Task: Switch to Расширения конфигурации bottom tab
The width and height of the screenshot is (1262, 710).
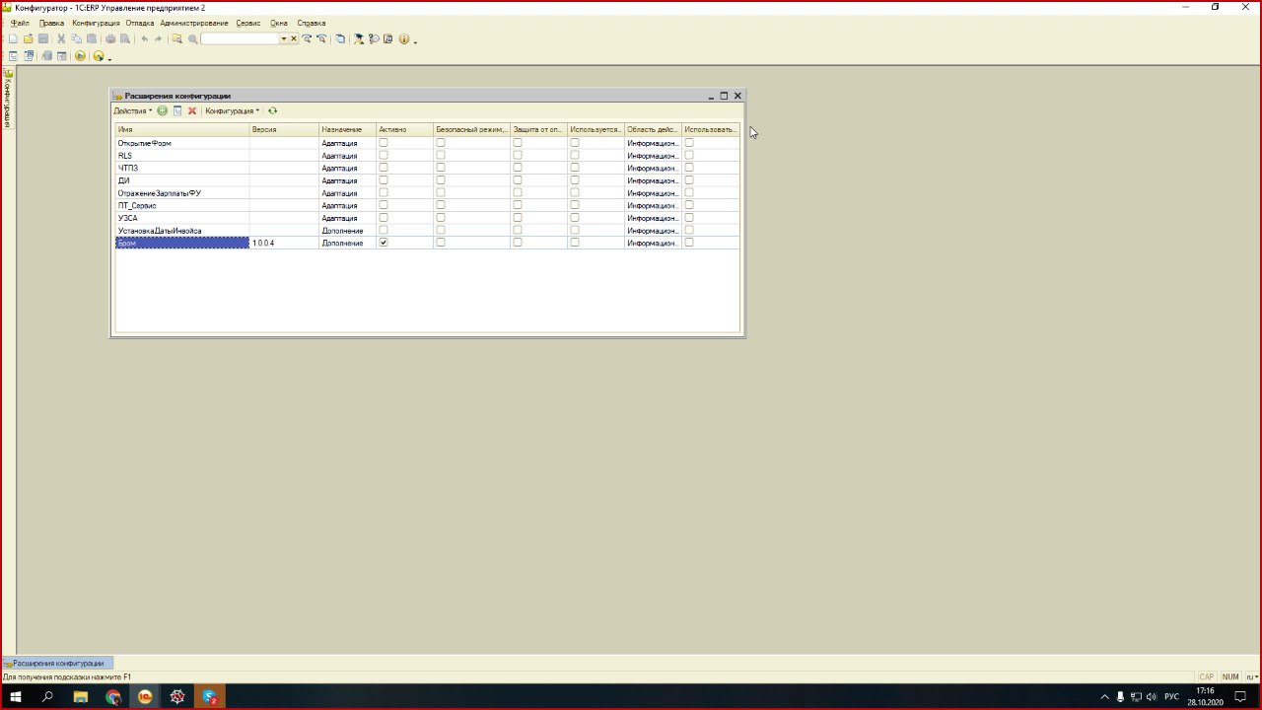Action: click(x=58, y=664)
